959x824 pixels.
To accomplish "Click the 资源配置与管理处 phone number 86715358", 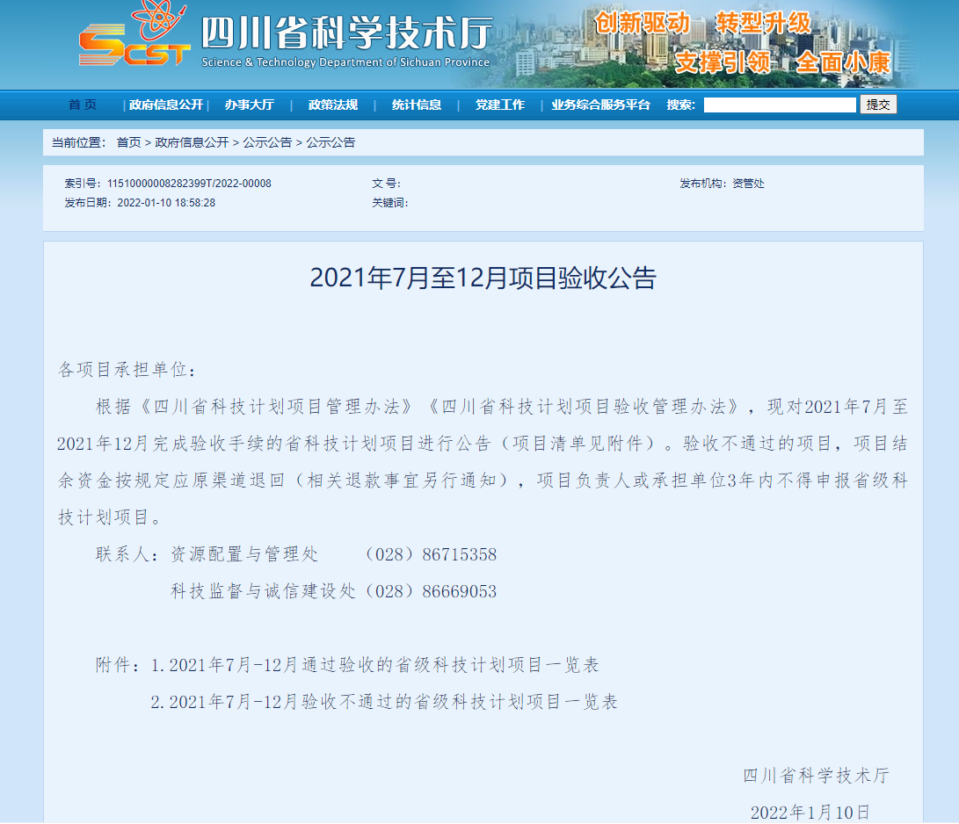I will tap(459, 554).
